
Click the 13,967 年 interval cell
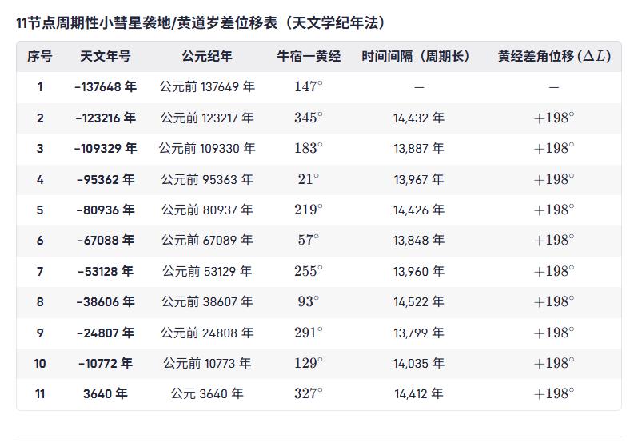(419, 179)
